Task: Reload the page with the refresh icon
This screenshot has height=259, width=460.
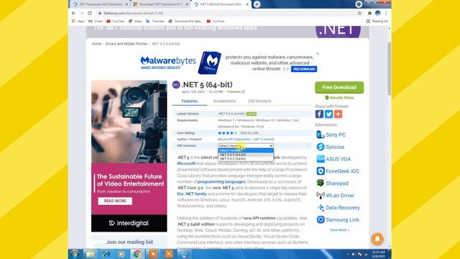Action: coord(90,13)
